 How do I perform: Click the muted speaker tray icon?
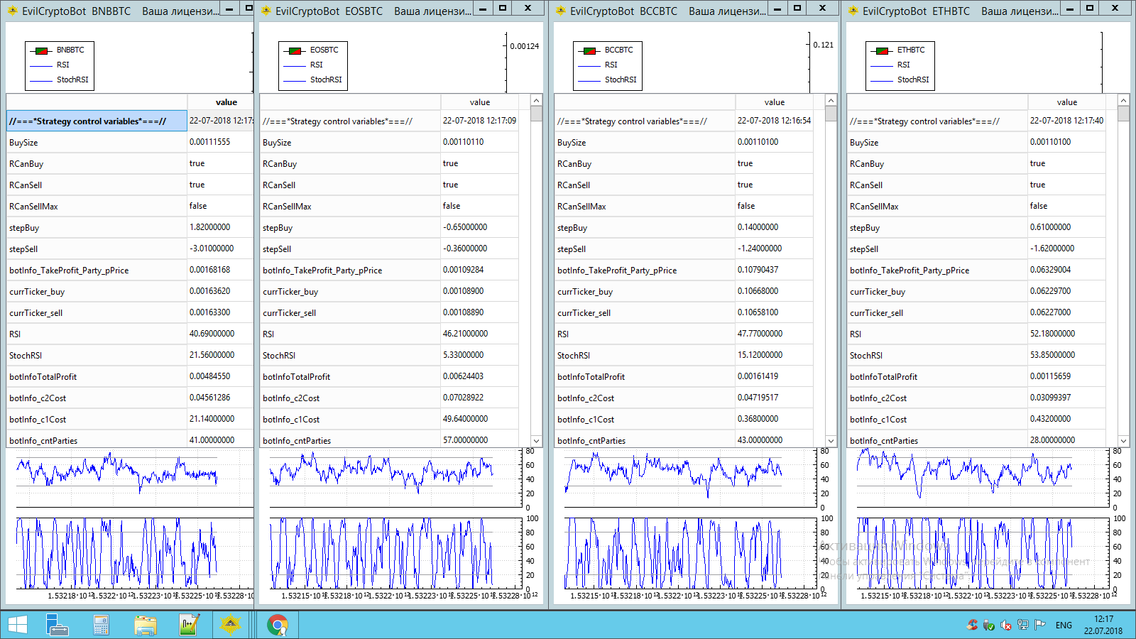pyautogui.click(x=1006, y=625)
